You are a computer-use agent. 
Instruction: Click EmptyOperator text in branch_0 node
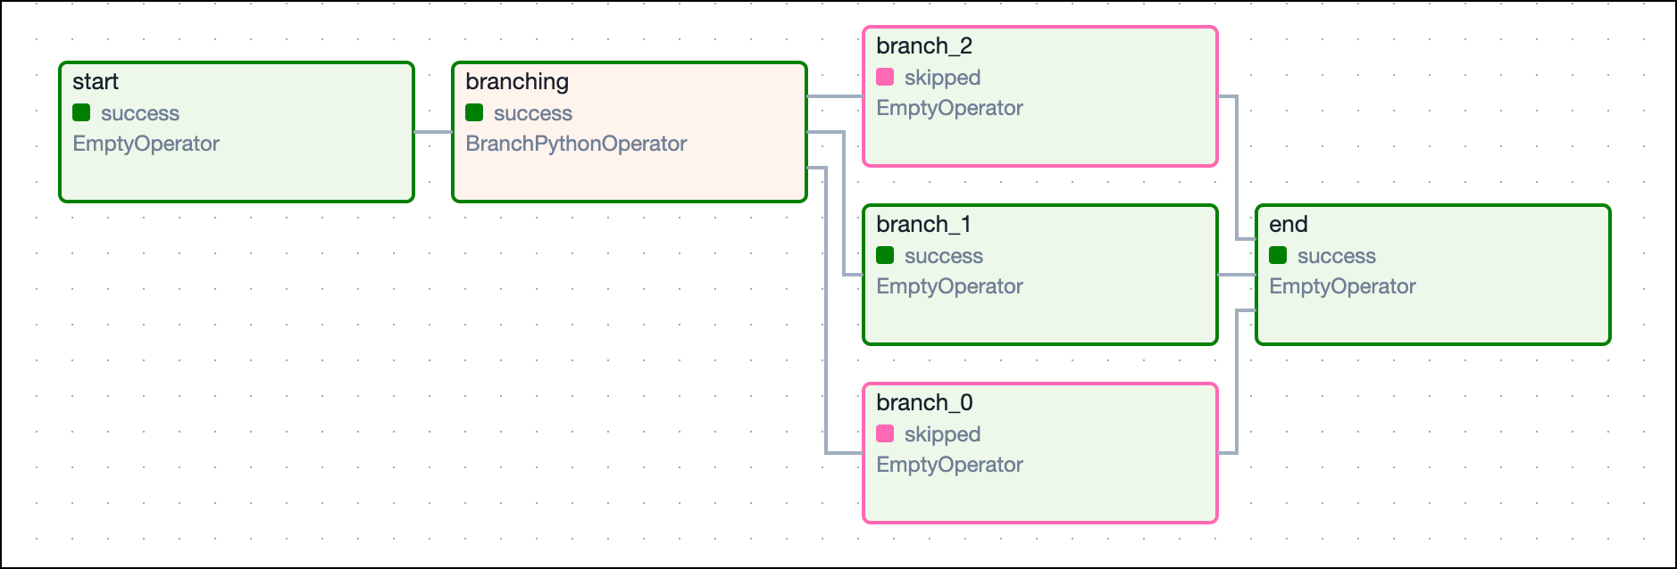coord(949,465)
